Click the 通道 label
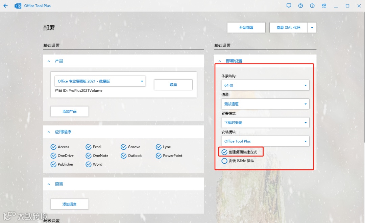 (225, 94)
